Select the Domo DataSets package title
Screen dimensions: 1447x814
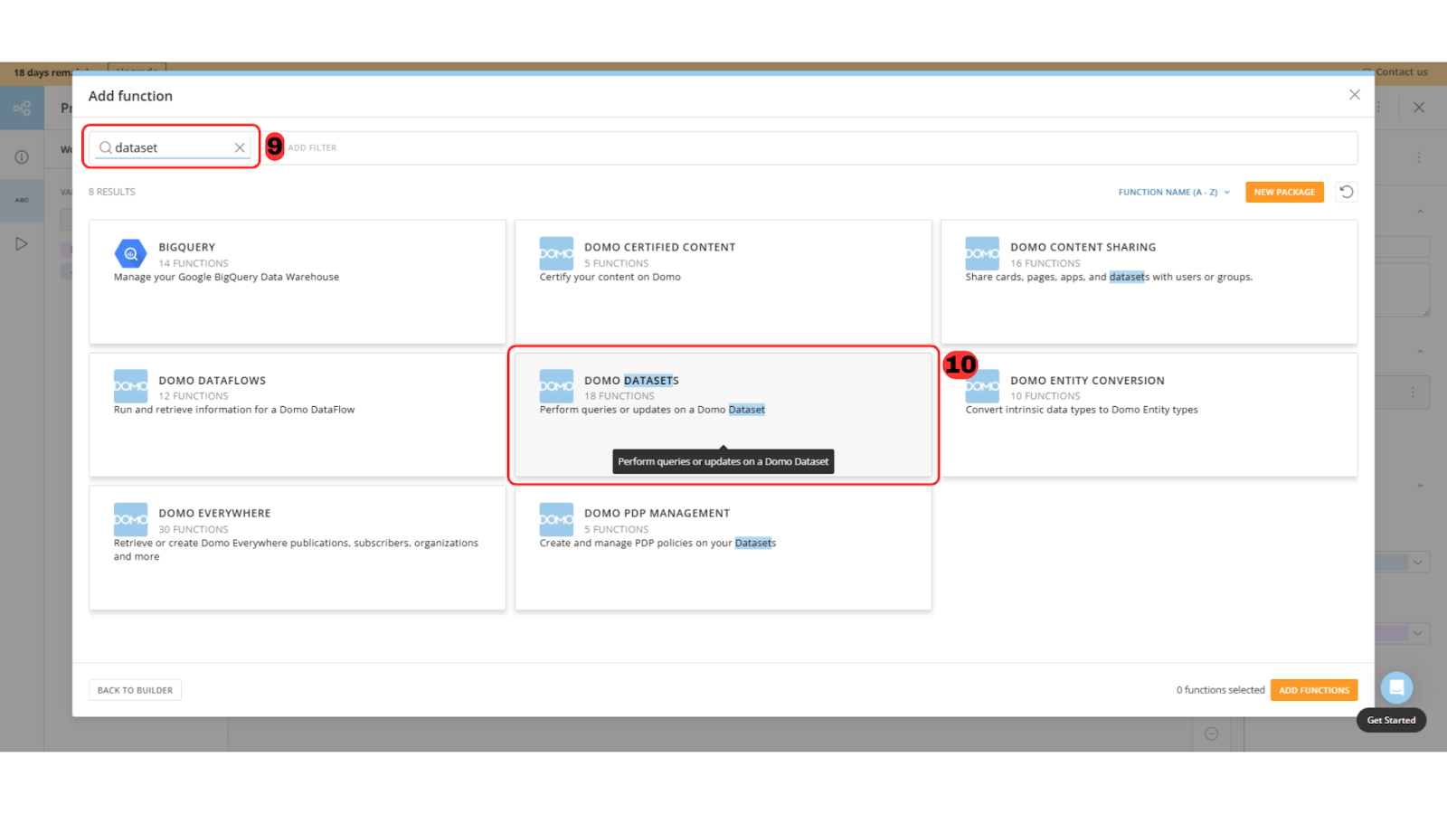(631, 381)
